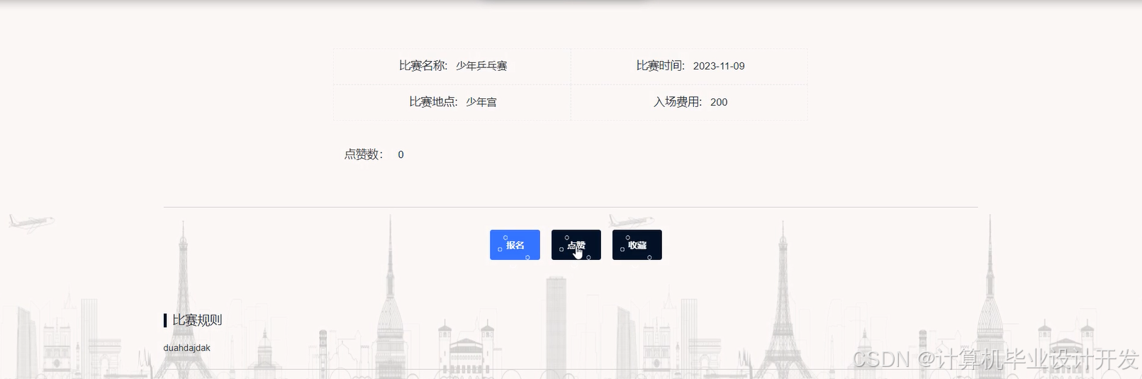1142x379 pixels.
Task: Click the 入场费用 label
Action: pos(678,102)
